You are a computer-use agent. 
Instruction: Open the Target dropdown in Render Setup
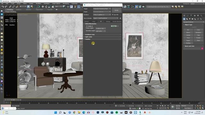click(102, 9)
